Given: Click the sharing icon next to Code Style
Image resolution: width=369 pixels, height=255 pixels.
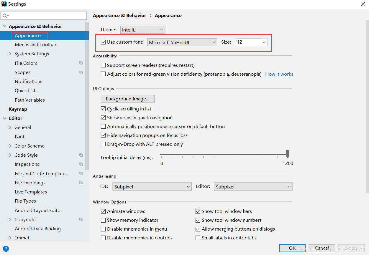Looking at the screenshot, I should tap(81, 155).
